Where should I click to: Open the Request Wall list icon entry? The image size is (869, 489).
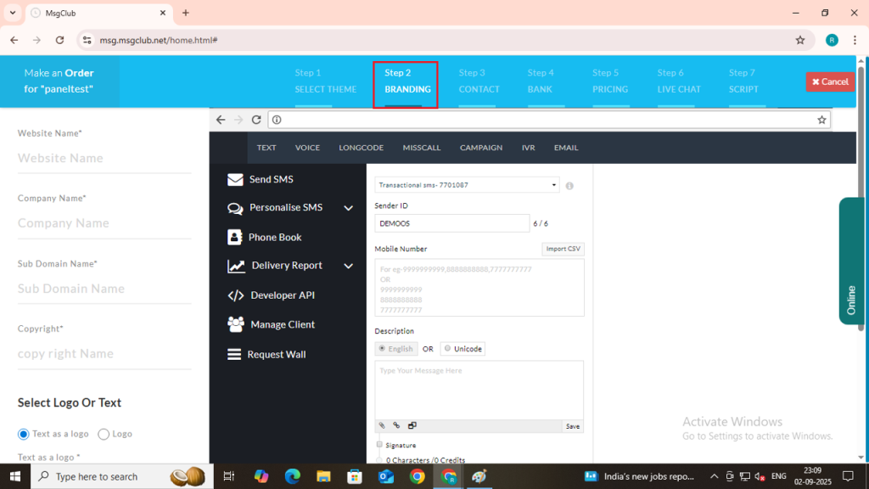pos(266,354)
